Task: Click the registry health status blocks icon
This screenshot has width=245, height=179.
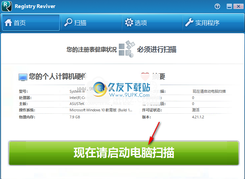Action: tap(127, 49)
